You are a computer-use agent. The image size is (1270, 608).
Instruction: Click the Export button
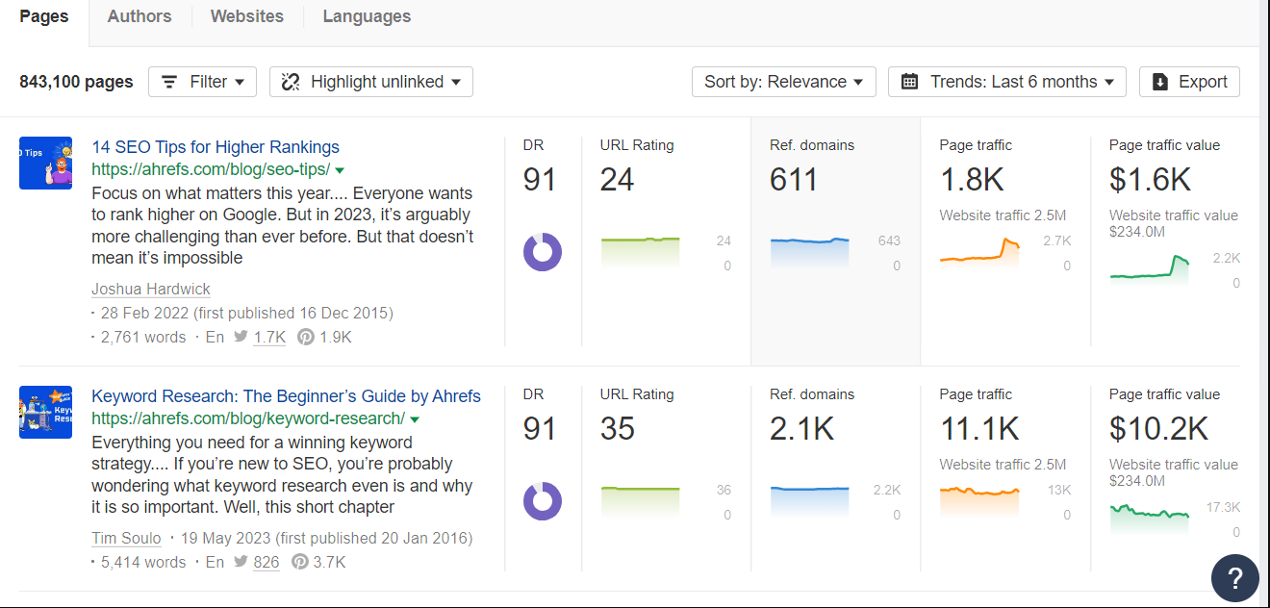(1189, 82)
